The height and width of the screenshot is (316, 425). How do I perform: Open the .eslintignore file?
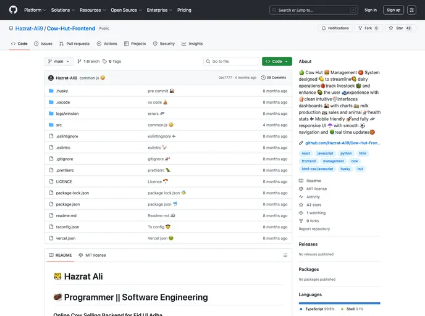coord(67,136)
